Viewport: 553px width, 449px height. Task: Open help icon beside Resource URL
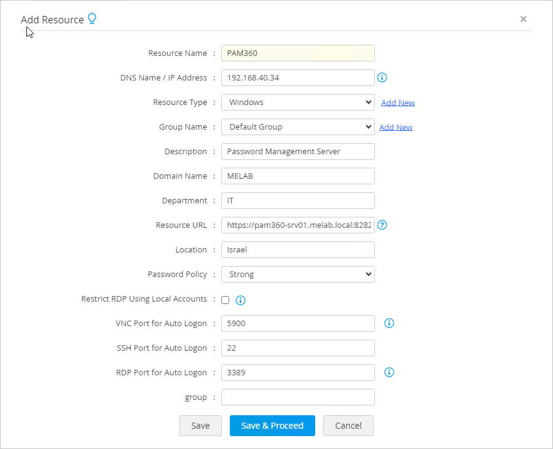pos(382,225)
